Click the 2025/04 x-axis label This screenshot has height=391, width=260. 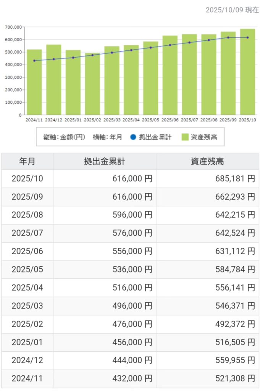click(131, 120)
